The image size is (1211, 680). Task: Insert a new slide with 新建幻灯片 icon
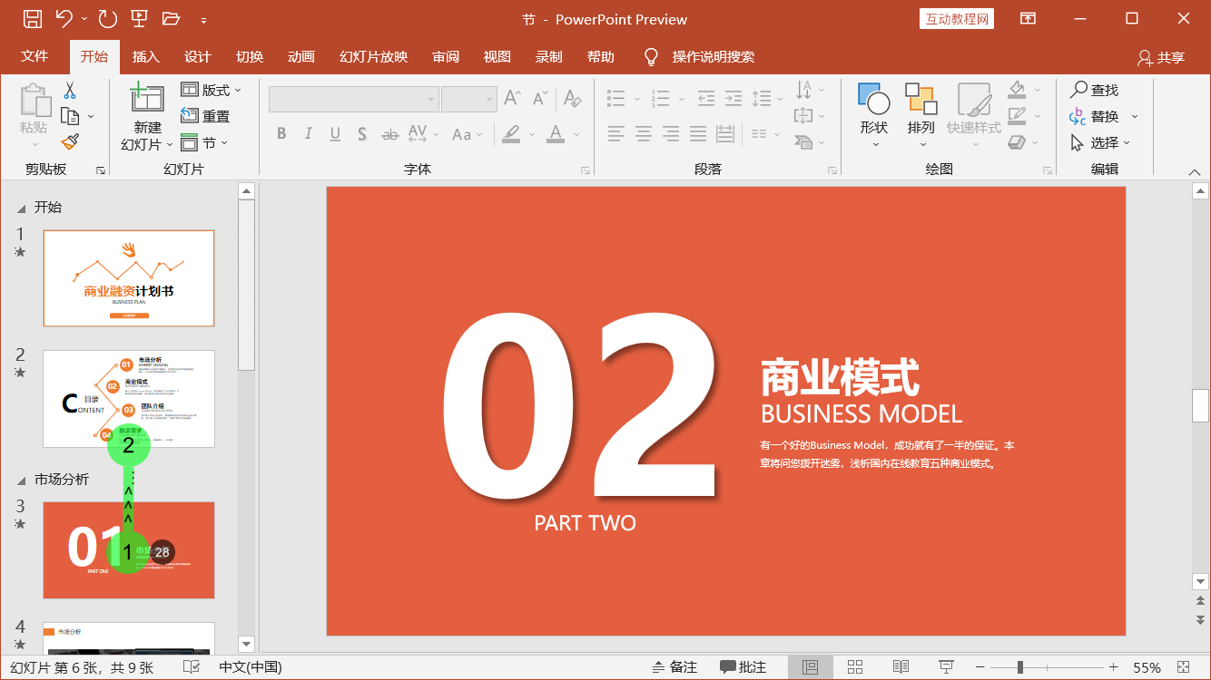147,98
